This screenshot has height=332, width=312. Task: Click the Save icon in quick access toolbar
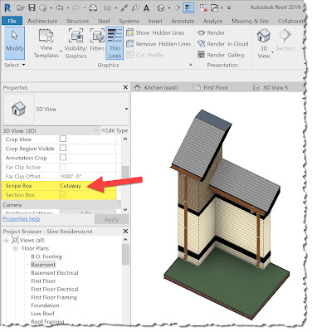32,7
